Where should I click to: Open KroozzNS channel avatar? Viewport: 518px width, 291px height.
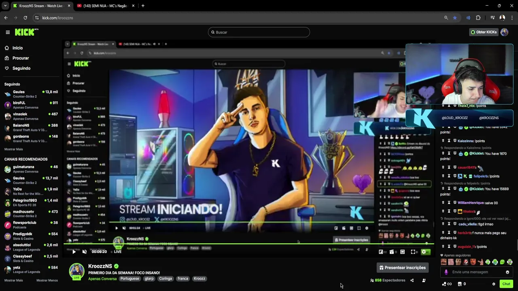(76, 272)
